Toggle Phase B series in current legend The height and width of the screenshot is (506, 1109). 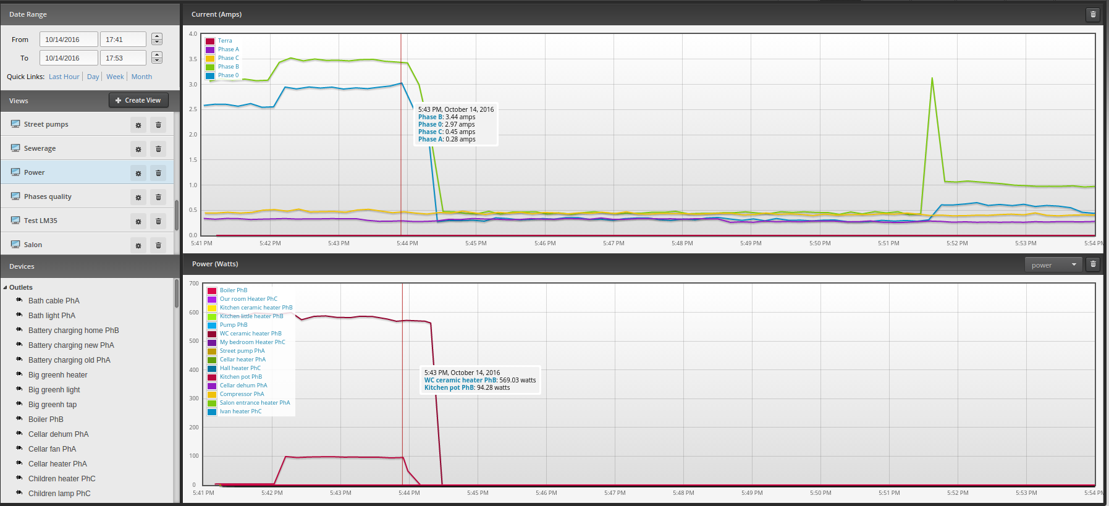tap(228, 67)
